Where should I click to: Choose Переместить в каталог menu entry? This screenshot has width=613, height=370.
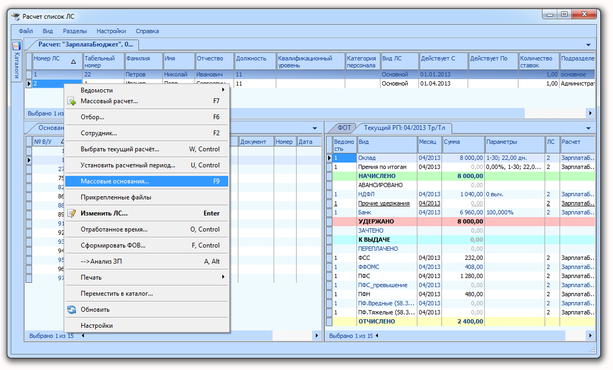pos(146,294)
